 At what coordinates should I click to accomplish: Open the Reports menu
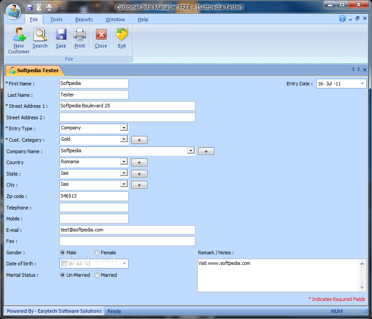coord(84,19)
